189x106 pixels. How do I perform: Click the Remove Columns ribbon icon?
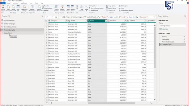tap(62, 8)
